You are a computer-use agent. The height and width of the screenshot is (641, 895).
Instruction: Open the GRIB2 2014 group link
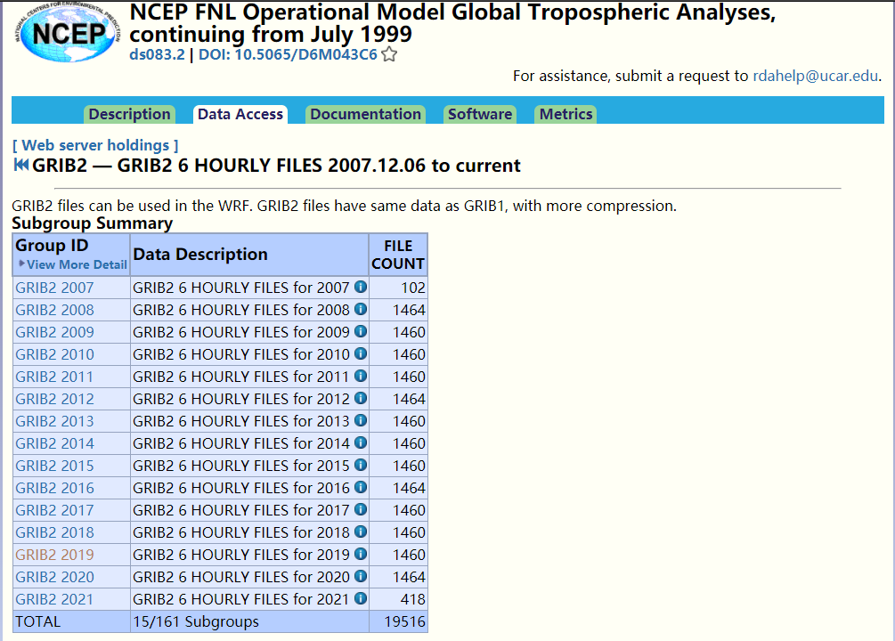pos(55,443)
